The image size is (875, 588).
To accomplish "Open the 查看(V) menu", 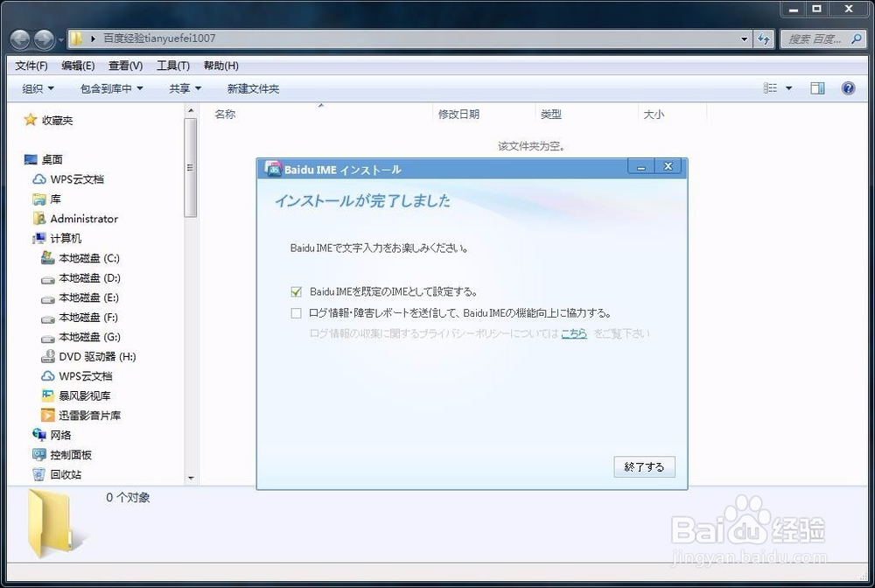I will [x=125, y=66].
